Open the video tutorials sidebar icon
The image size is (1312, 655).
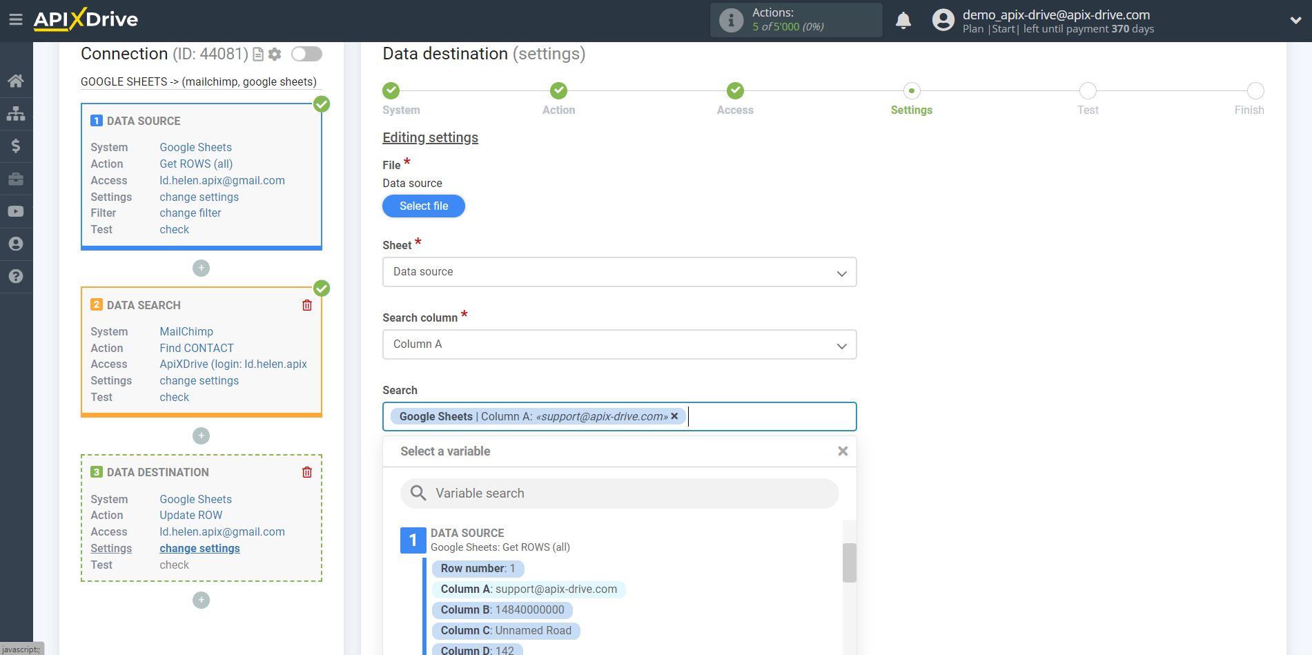[x=16, y=211]
